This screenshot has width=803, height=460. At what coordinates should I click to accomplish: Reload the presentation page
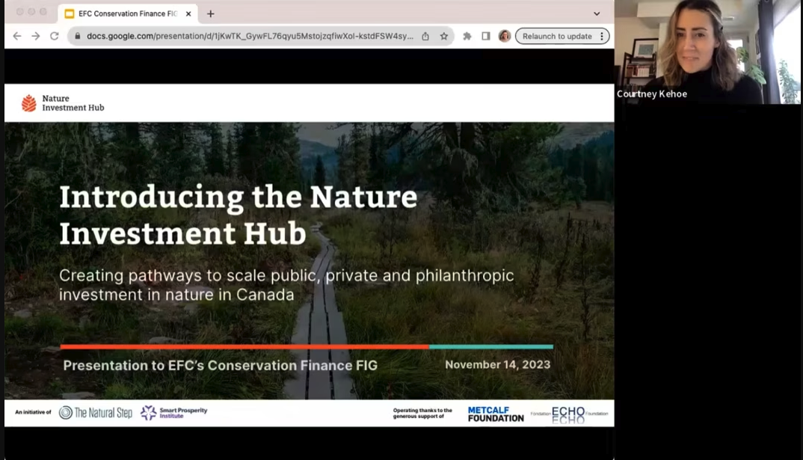(55, 36)
